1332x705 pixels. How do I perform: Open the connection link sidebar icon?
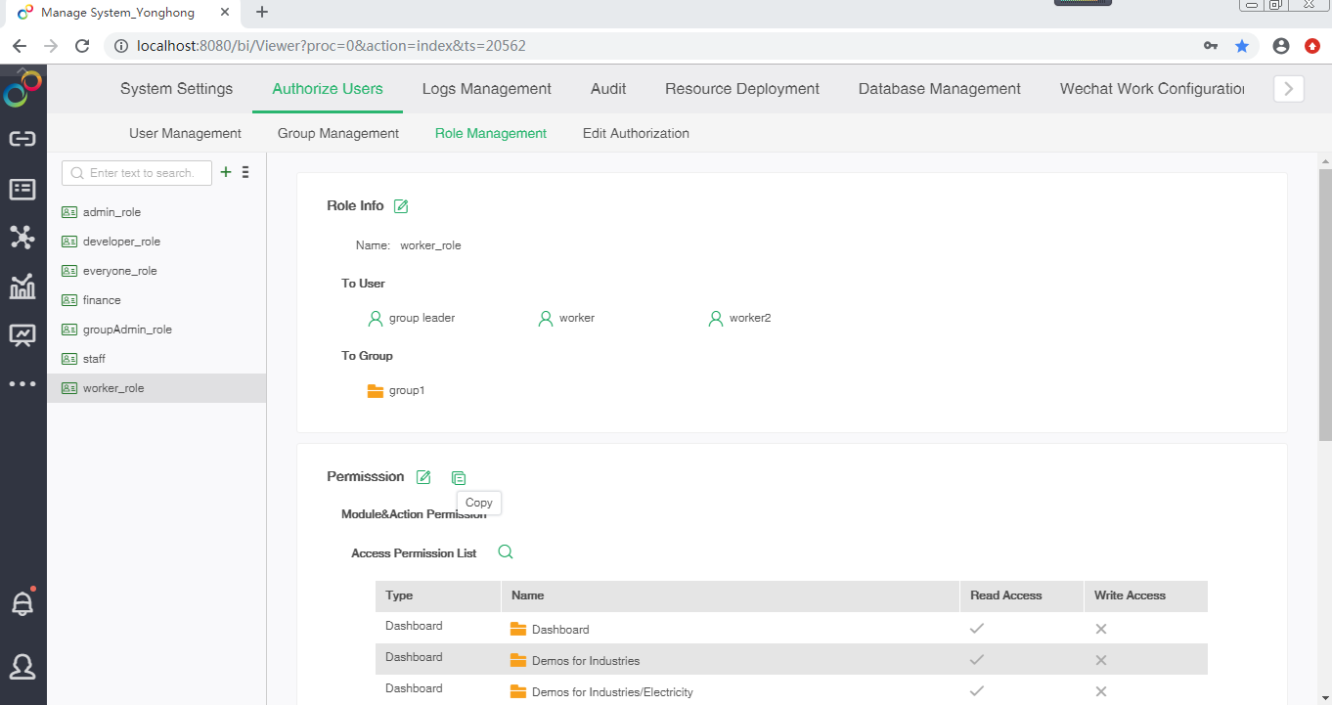[x=22, y=139]
